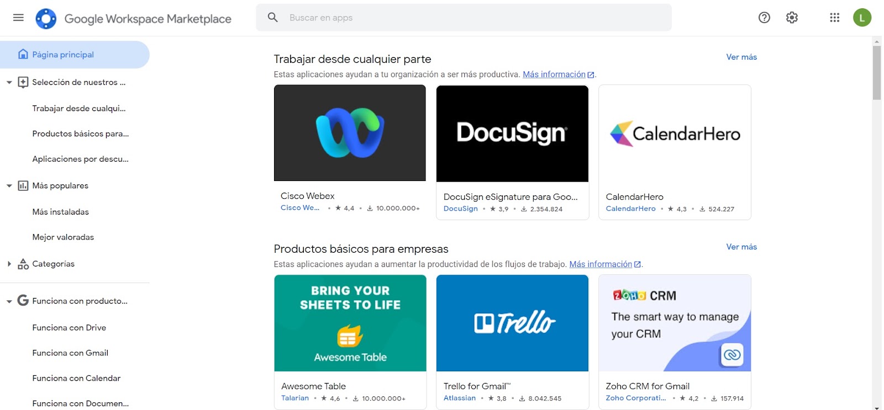Click Selección de nuestros ... section label

79,82
